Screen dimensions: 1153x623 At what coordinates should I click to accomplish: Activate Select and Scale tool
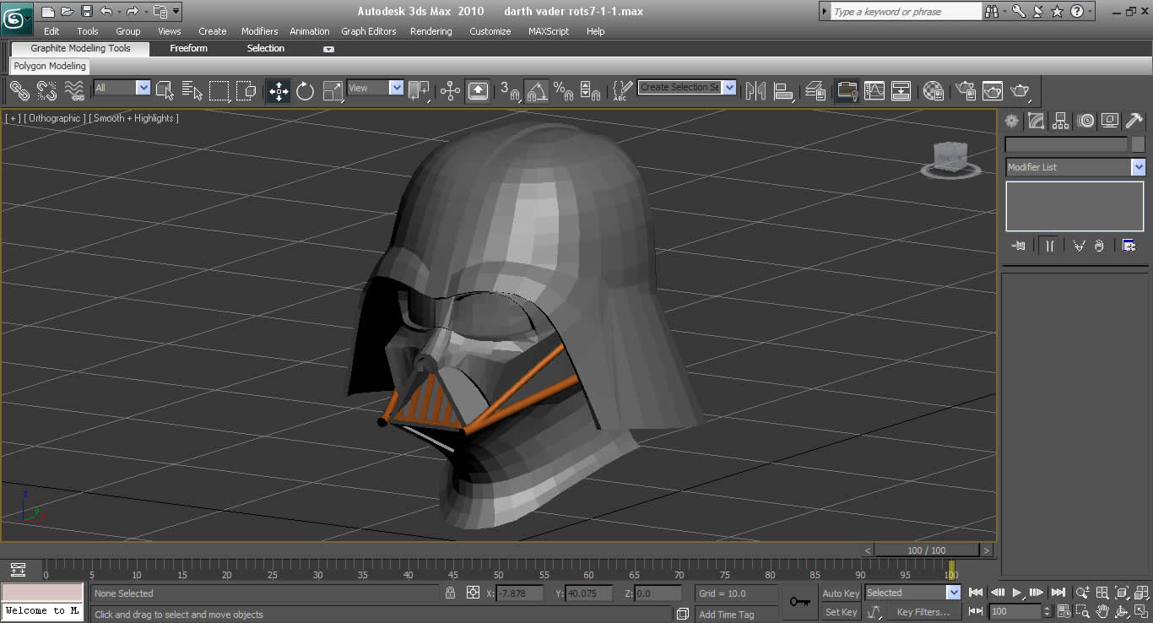(x=333, y=90)
